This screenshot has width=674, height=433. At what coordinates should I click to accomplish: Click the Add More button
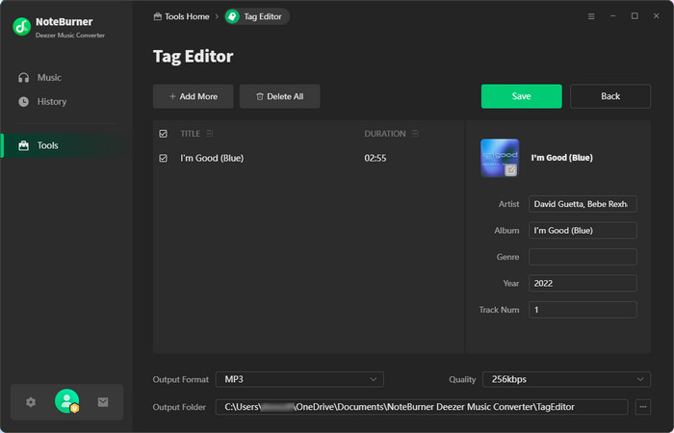tap(194, 96)
